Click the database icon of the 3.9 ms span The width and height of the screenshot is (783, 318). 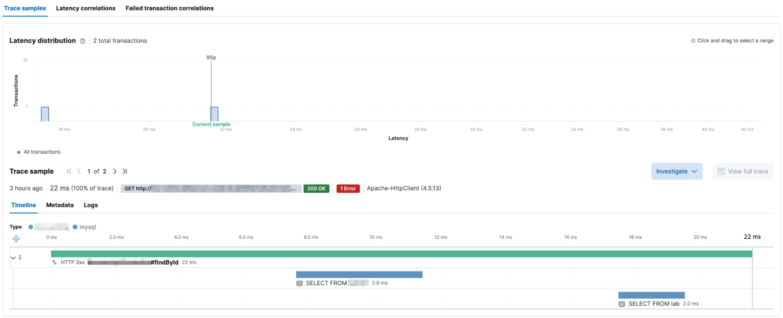tap(299, 283)
